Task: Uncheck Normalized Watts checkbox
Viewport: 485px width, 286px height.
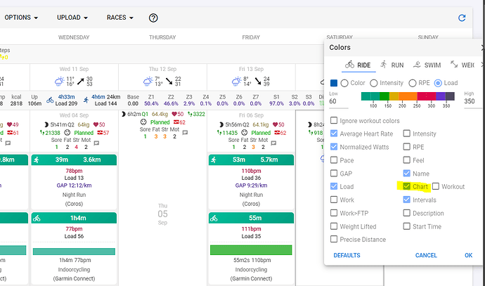Action: coord(334,147)
